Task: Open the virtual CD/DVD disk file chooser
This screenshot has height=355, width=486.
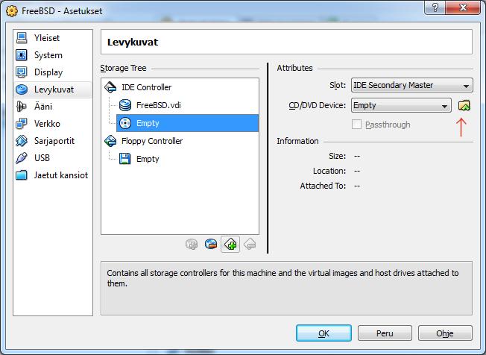Action: click(x=464, y=105)
